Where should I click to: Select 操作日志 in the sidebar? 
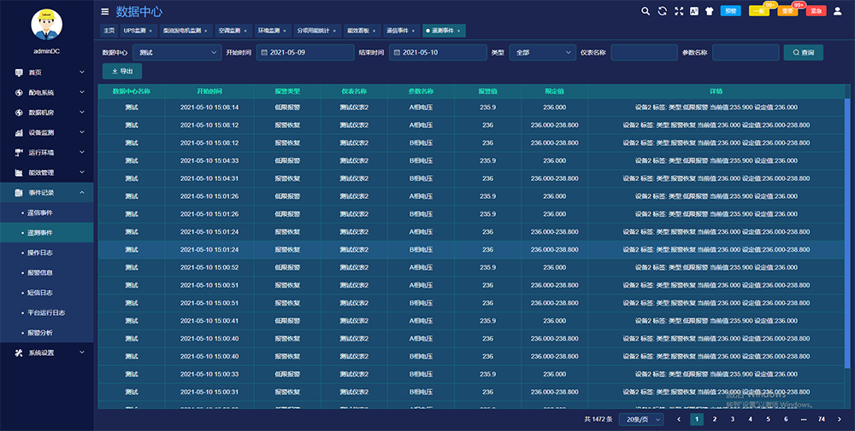[x=41, y=253]
